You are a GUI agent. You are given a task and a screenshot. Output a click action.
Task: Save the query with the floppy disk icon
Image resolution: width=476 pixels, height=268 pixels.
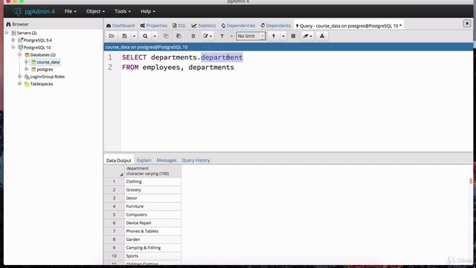pyautogui.click(x=124, y=36)
